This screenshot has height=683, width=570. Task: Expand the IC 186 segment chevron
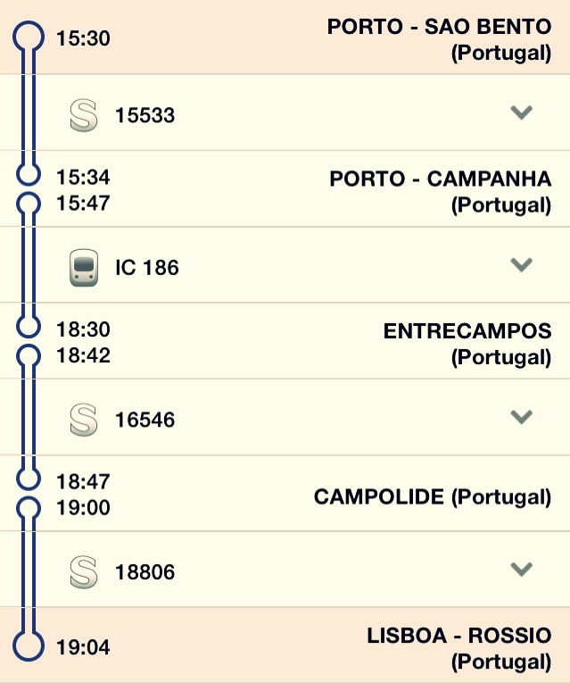coord(521,264)
